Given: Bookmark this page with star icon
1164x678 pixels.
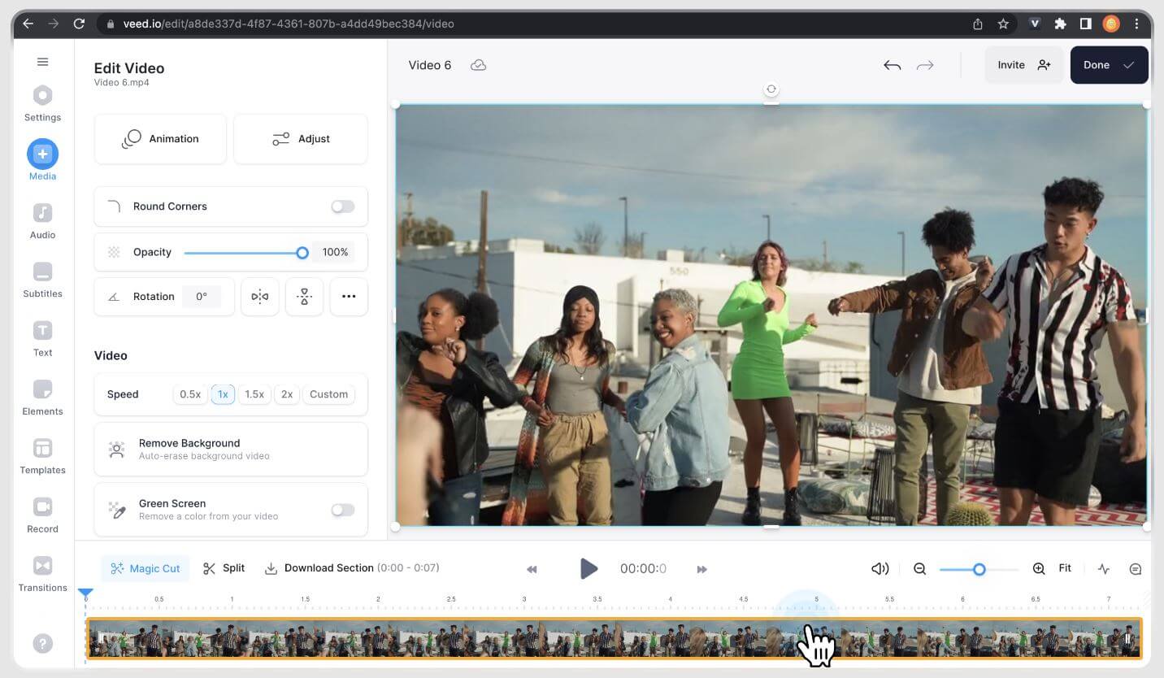Looking at the screenshot, I should coord(1003,24).
